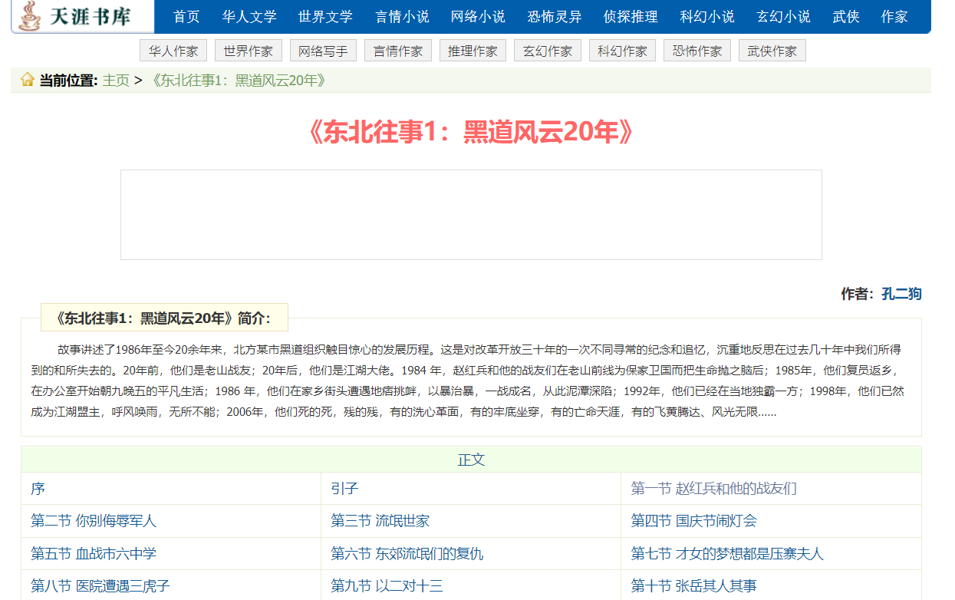Go to 第十节 张岳其人其事
This screenshot has width=955, height=600.
[693, 586]
